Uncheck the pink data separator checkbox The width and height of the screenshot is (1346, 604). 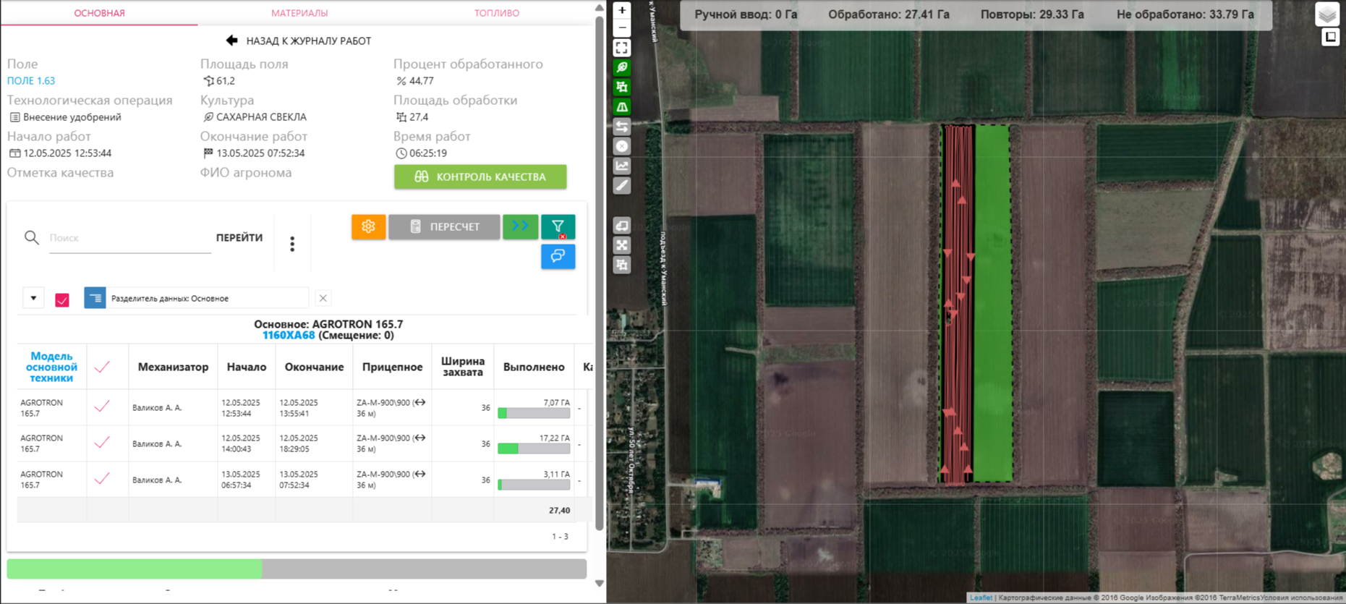62,299
